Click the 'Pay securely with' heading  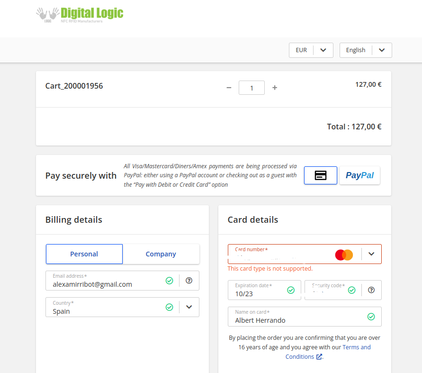81,175
